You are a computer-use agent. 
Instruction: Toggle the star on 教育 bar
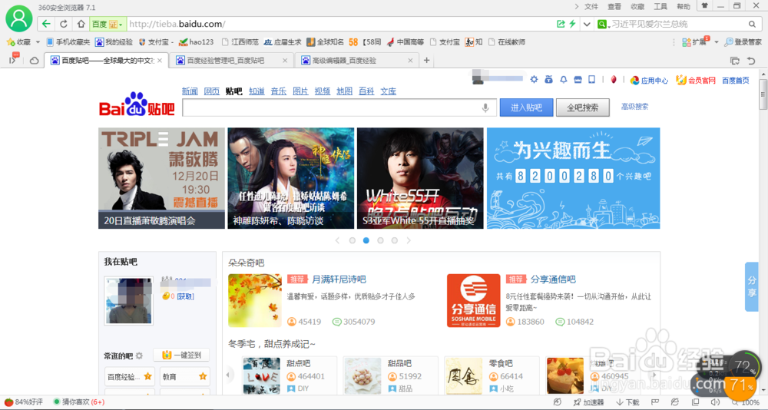click(x=203, y=376)
